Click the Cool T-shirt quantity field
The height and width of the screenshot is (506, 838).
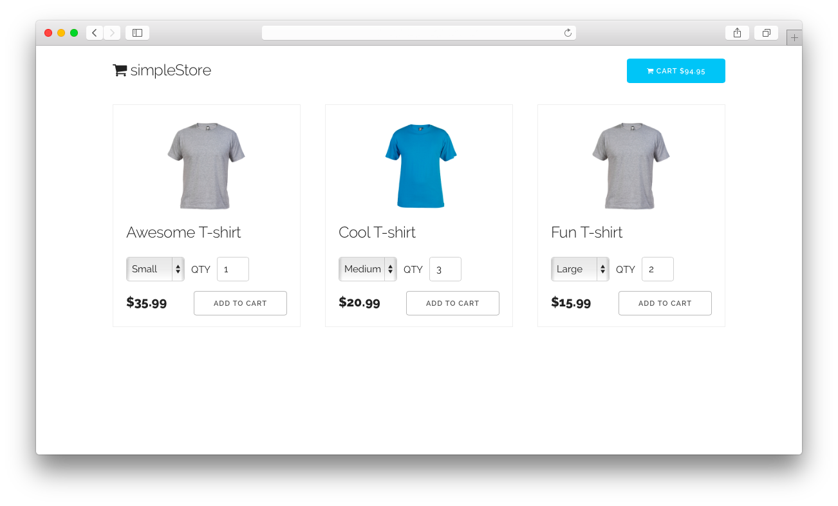[445, 269]
